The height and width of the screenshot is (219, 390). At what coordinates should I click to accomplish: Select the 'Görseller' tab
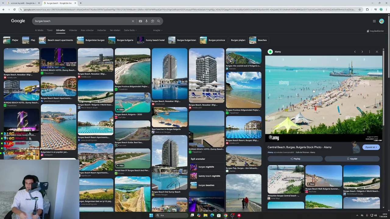tap(61, 30)
